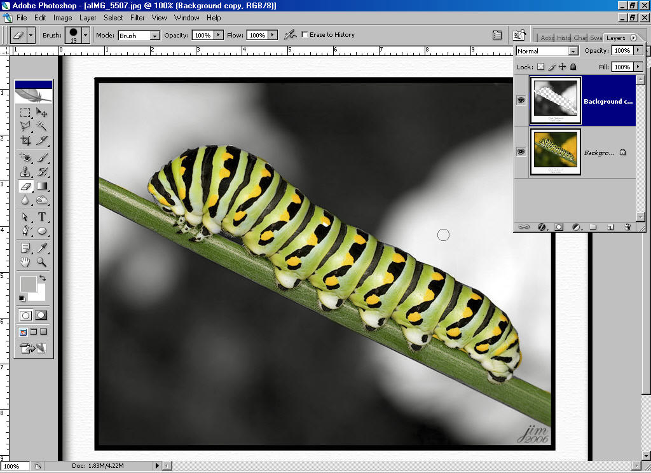Viewport: 651px width, 473px height.
Task: Select the Red Eye healing tool
Action: tap(25, 158)
